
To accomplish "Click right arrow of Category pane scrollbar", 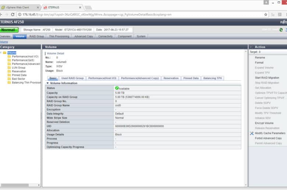I will pos(39,185).
